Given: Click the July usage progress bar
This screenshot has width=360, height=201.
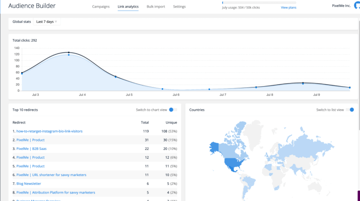Looking at the screenshot, I should [x=259, y=3].
